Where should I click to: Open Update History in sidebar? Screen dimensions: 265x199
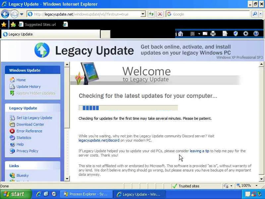28,87
